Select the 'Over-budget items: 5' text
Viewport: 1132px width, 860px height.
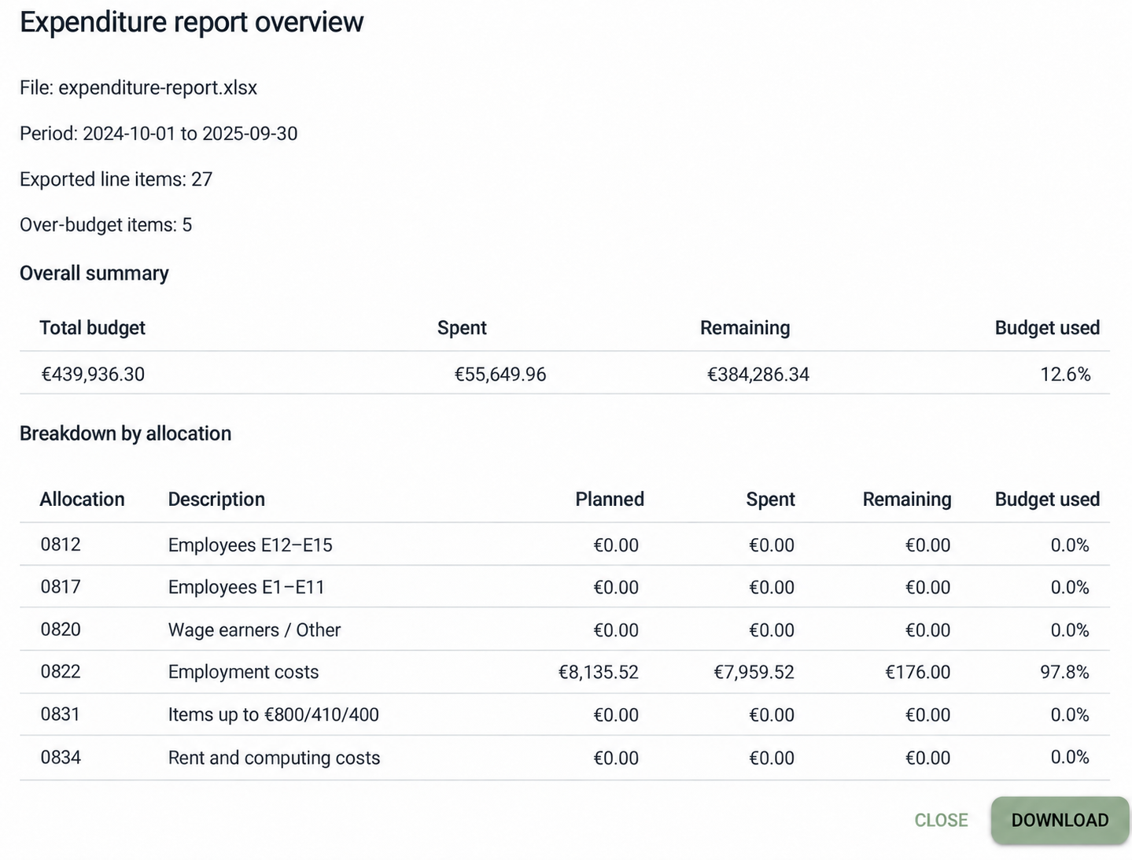coord(106,225)
